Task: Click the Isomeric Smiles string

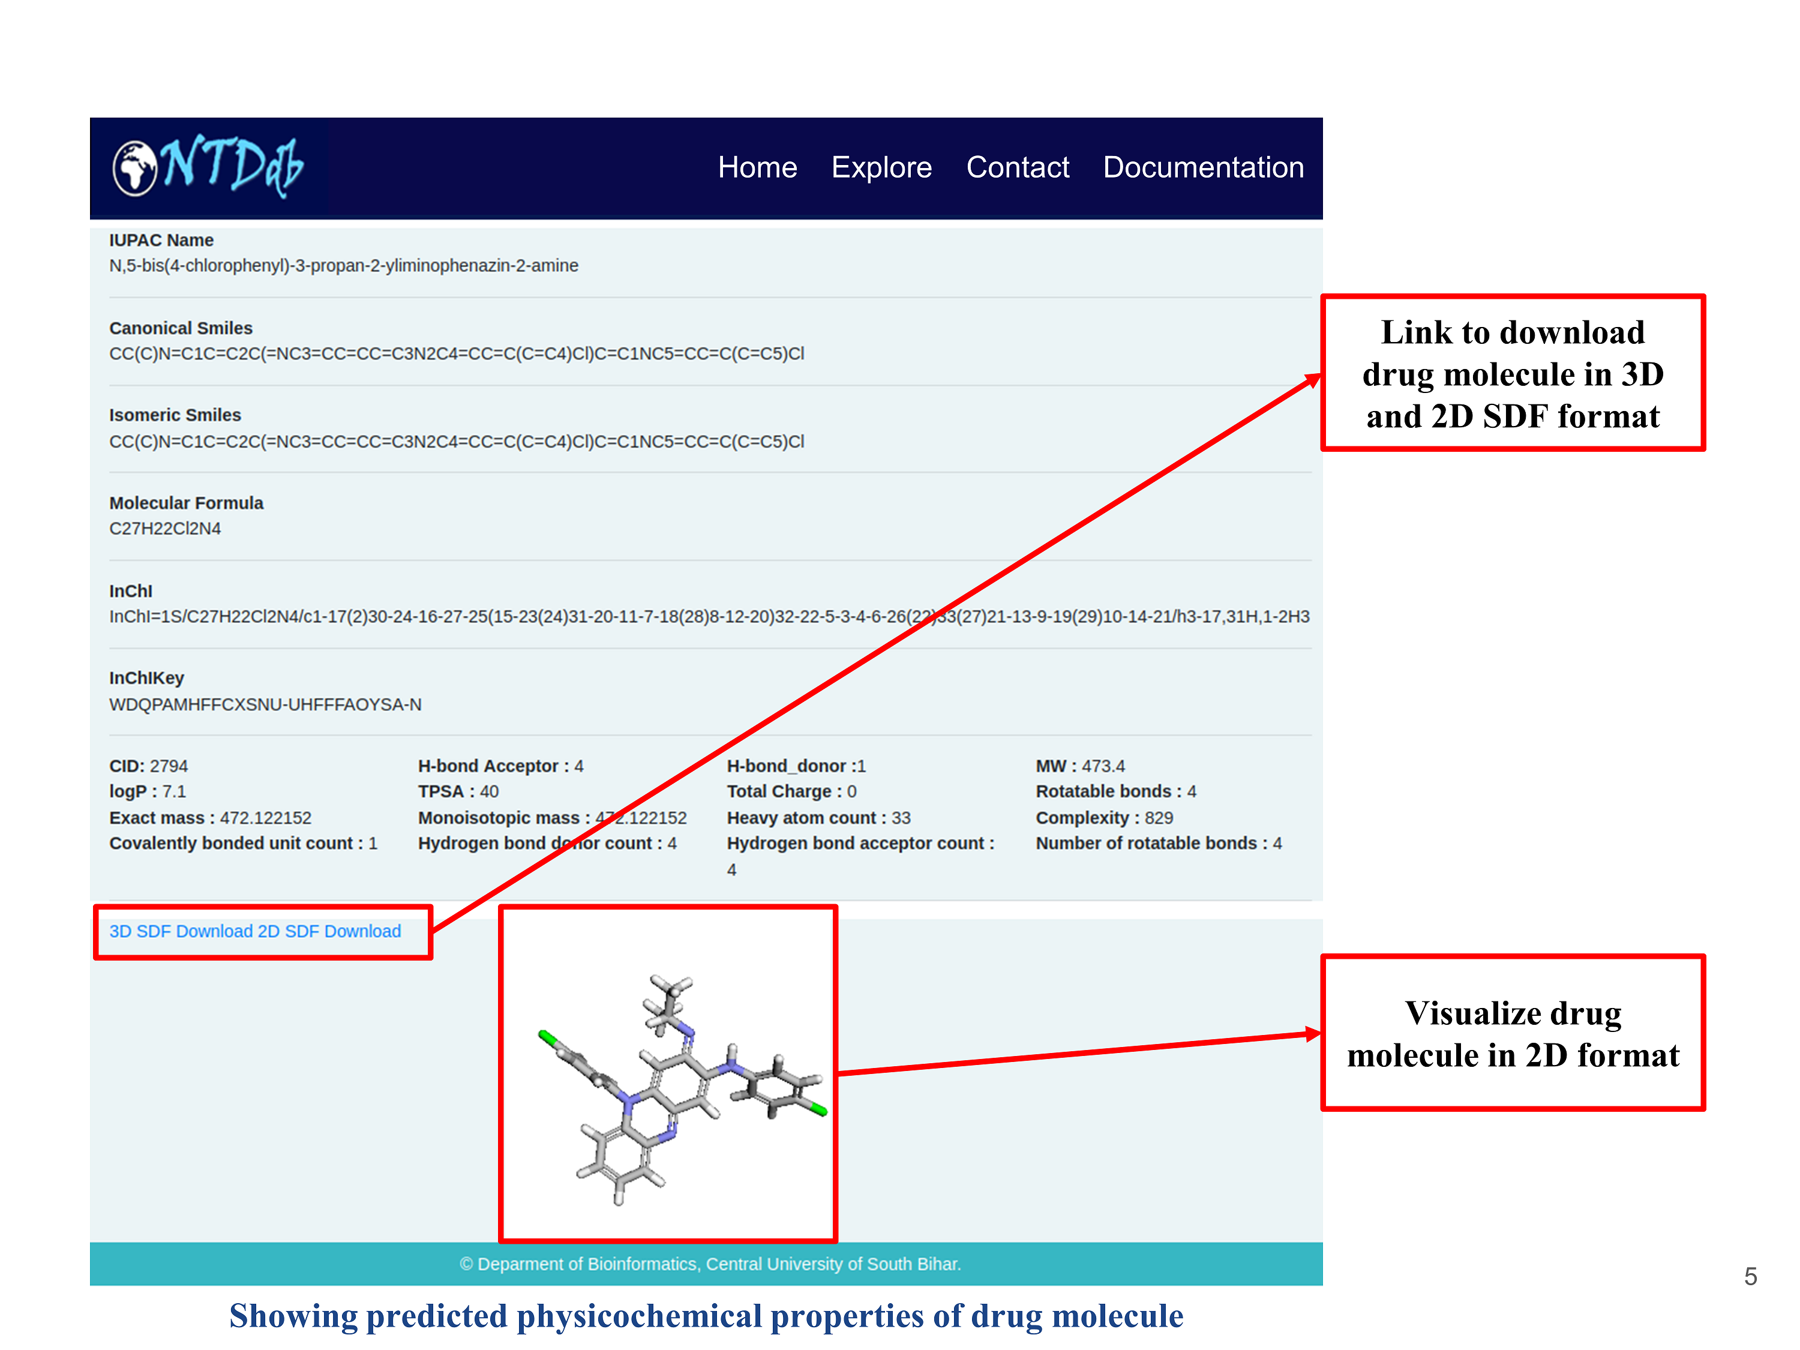Action: (457, 441)
